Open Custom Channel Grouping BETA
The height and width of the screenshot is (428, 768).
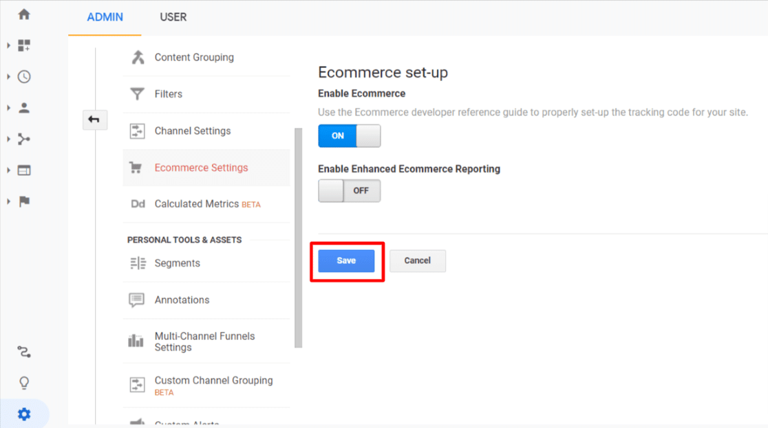pos(206,385)
